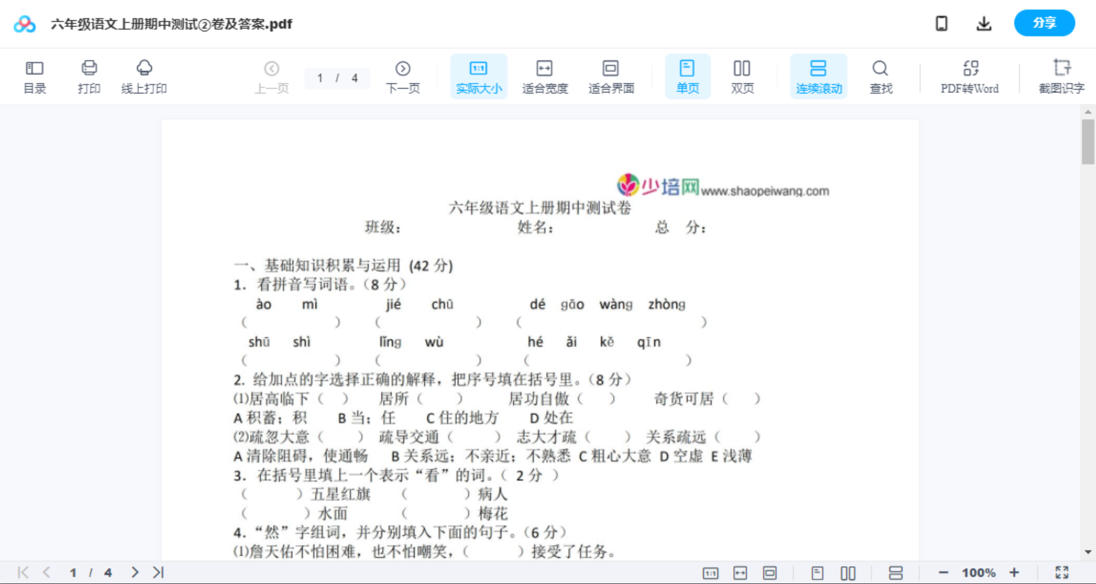
Task: Enable 实际大小 actual size view
Action: pyautogui.click(x=479, y=76)
